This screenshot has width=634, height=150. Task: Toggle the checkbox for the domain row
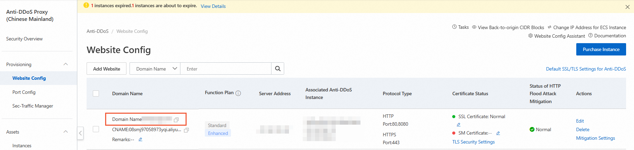pyautogui.click(x=96, y=129)
